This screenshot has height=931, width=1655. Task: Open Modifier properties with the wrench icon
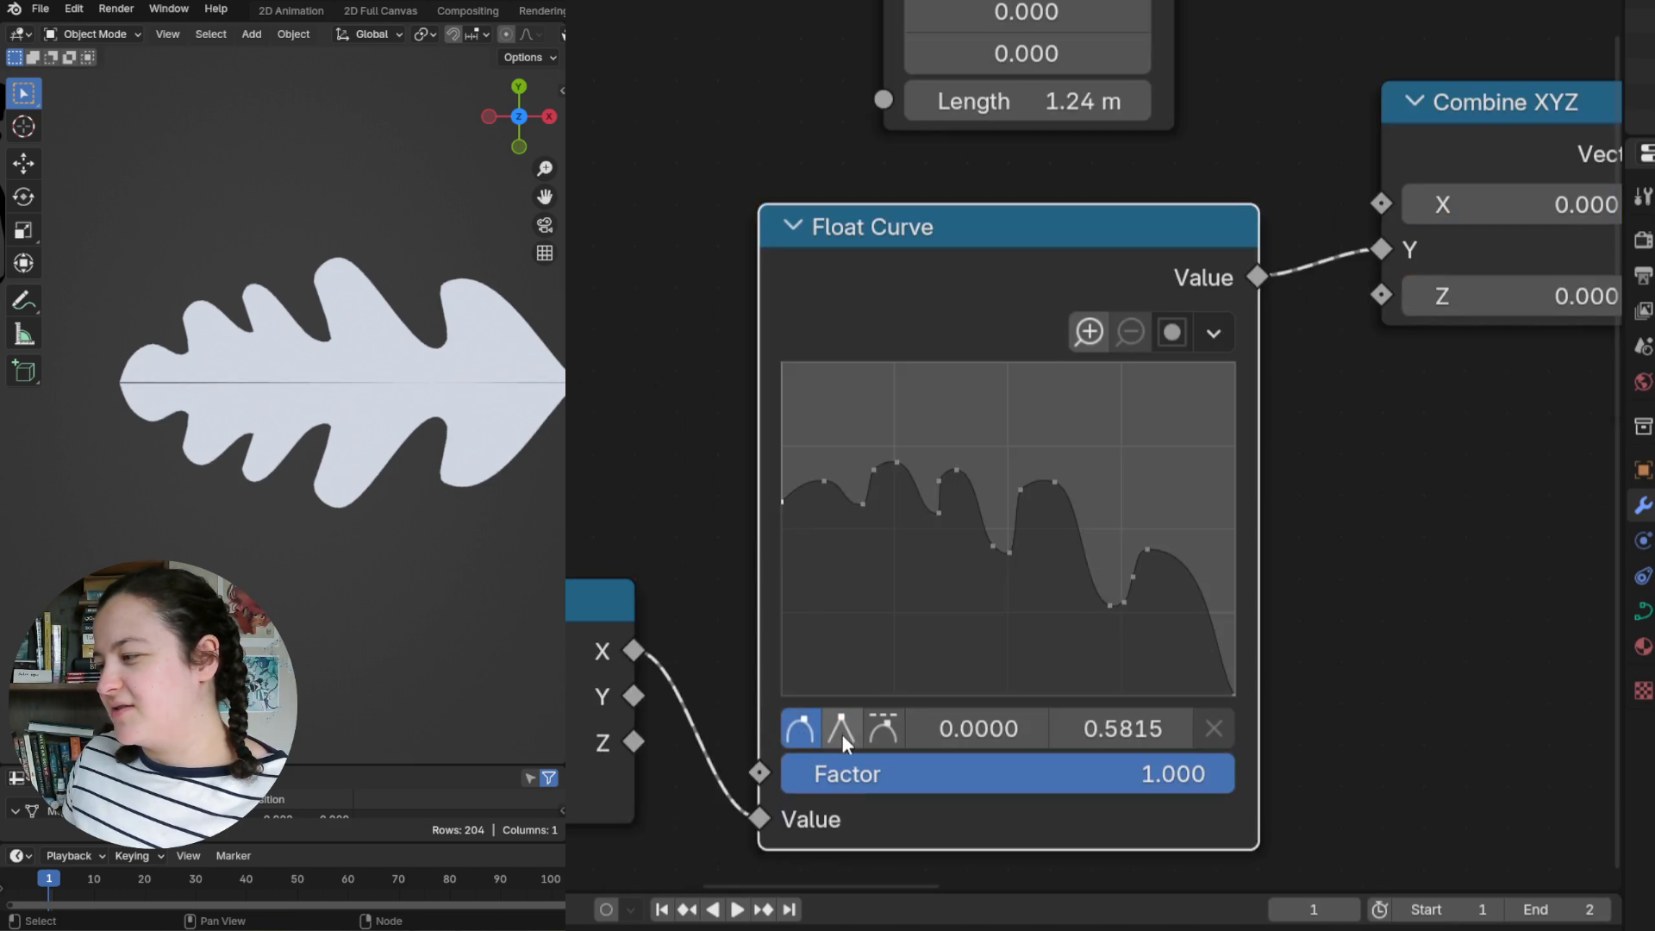1643,506
